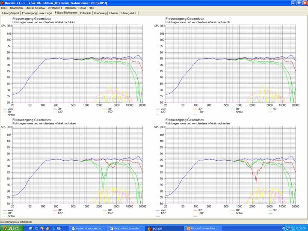Open the Optionen menu
The width and height of the screenshot is (308, 231).
[x=71, y=8]
